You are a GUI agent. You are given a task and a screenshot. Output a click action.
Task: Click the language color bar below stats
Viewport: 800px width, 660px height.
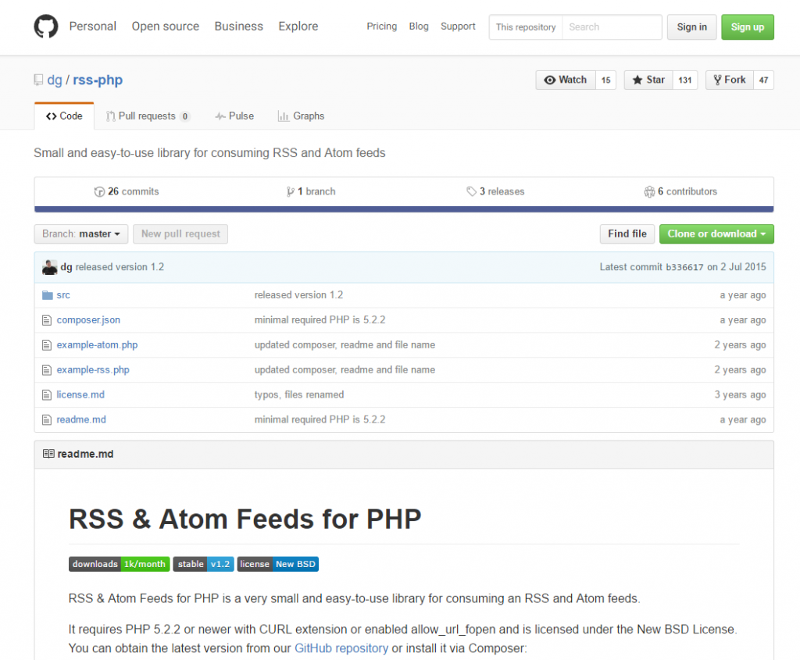pos(404,209)
